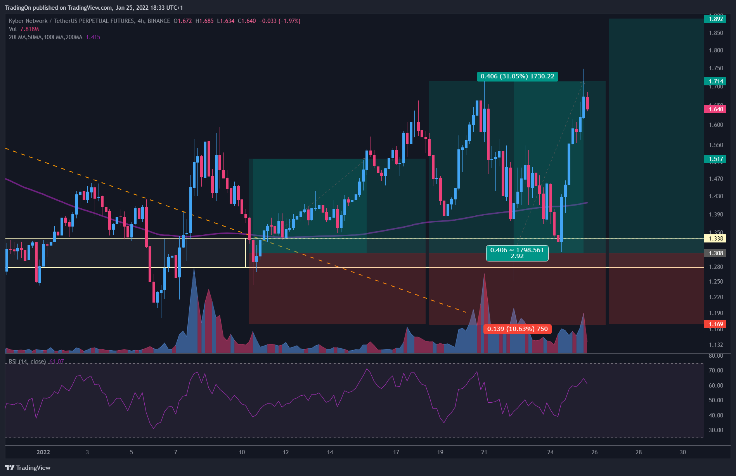Click date axis label 21

point(484,452)
